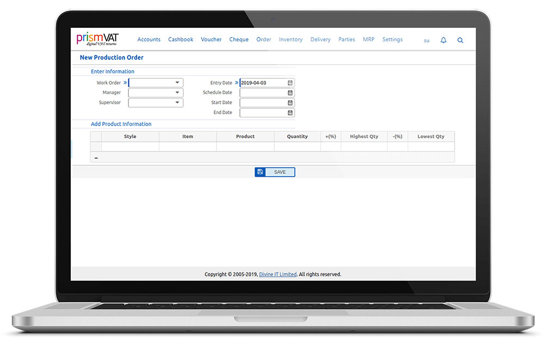Screen dimensions: 544x347
Task: Click the empty Product cell in first row
Action: (245, 147)
